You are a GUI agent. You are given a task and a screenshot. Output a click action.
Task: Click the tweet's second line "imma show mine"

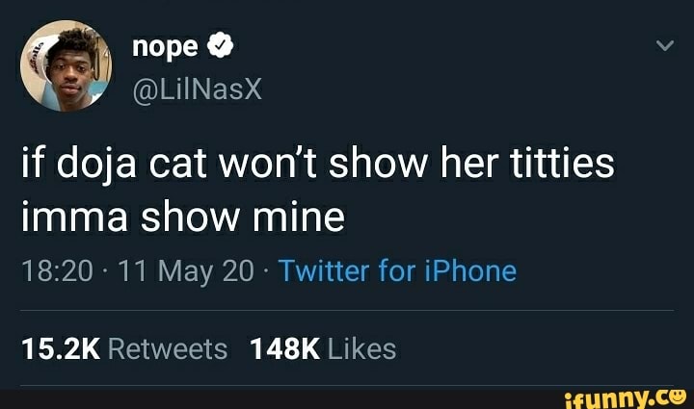pos(182,217)
